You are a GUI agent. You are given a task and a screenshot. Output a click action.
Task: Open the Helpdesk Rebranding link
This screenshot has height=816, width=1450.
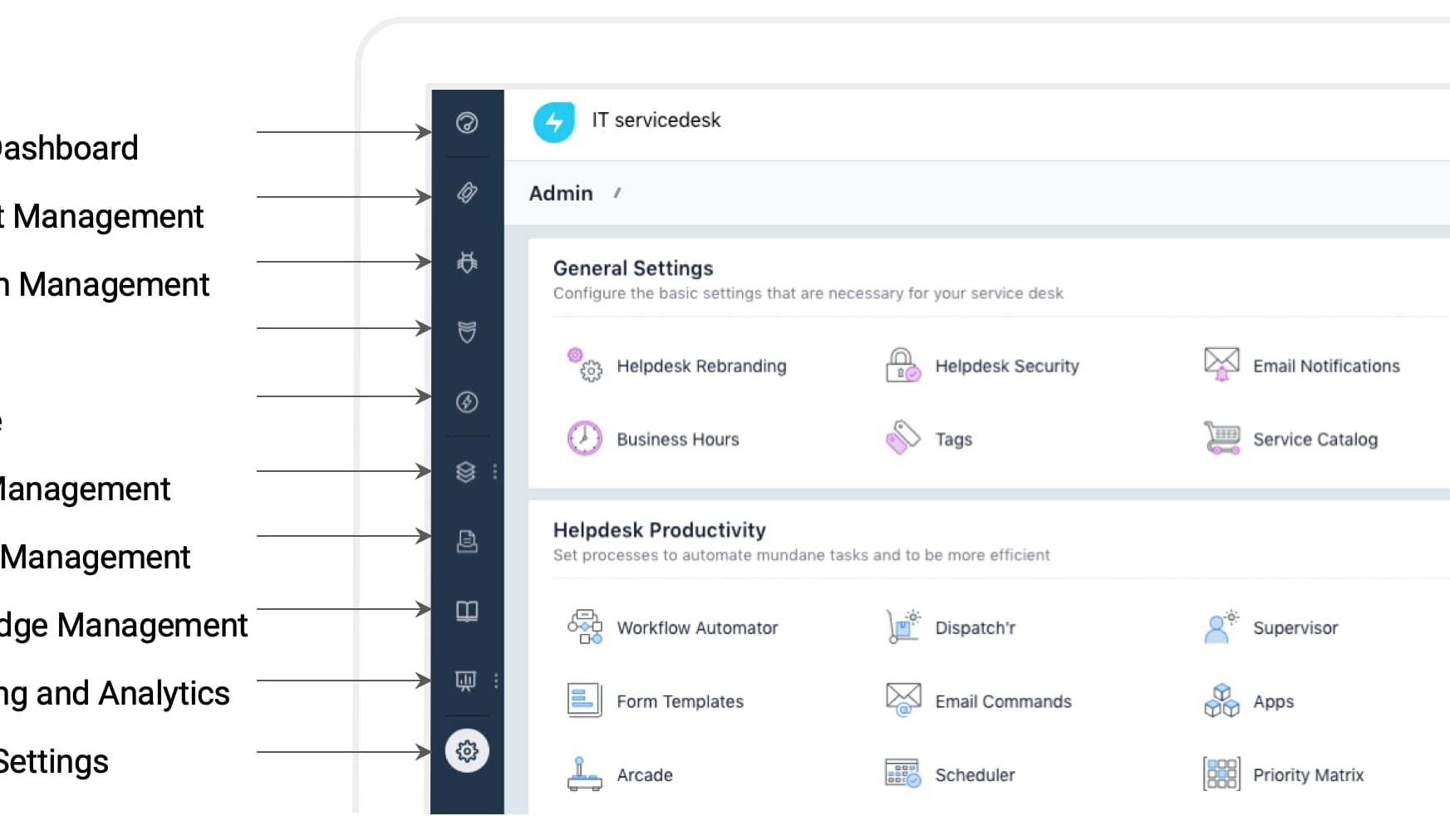pyautogui.click(x=701, y=366)
